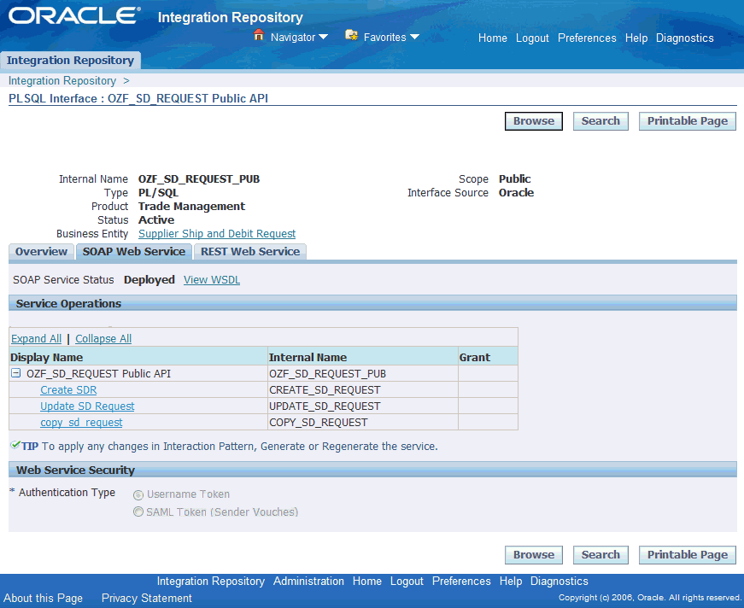Open the Integration Repository breadcrumb link
Viewport: 744px width, 608px height.
62,80
